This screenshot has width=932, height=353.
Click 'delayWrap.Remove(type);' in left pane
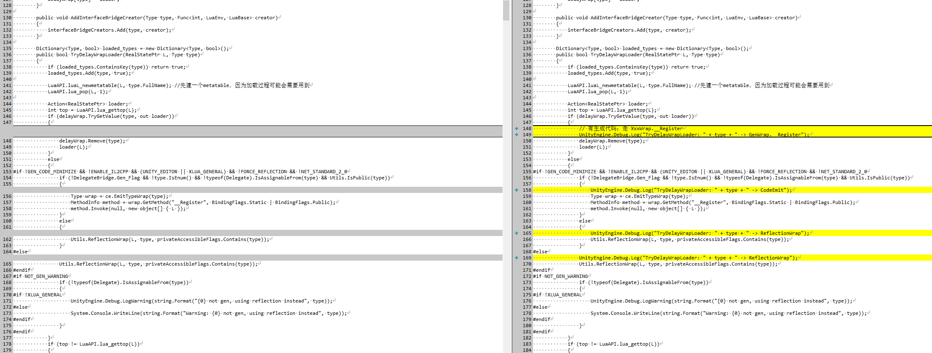92,141
